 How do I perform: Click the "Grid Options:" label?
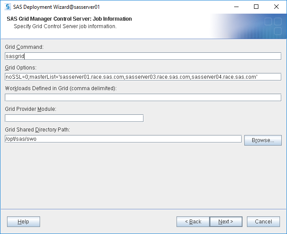(20, 68)
